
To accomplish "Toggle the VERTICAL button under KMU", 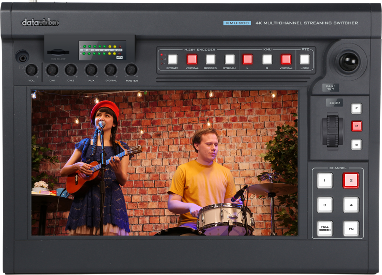I will pos(286,59).
